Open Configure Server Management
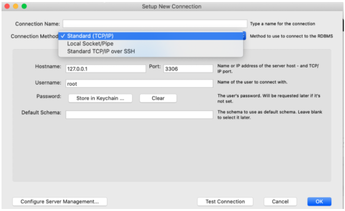345x211 pixels. 60,201
